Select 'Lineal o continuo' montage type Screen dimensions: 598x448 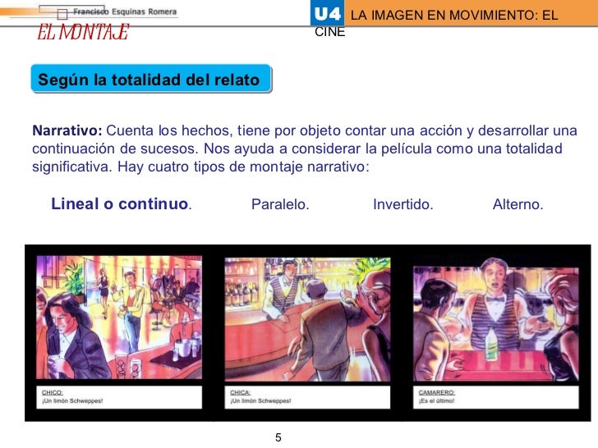(x=122, y=203)
